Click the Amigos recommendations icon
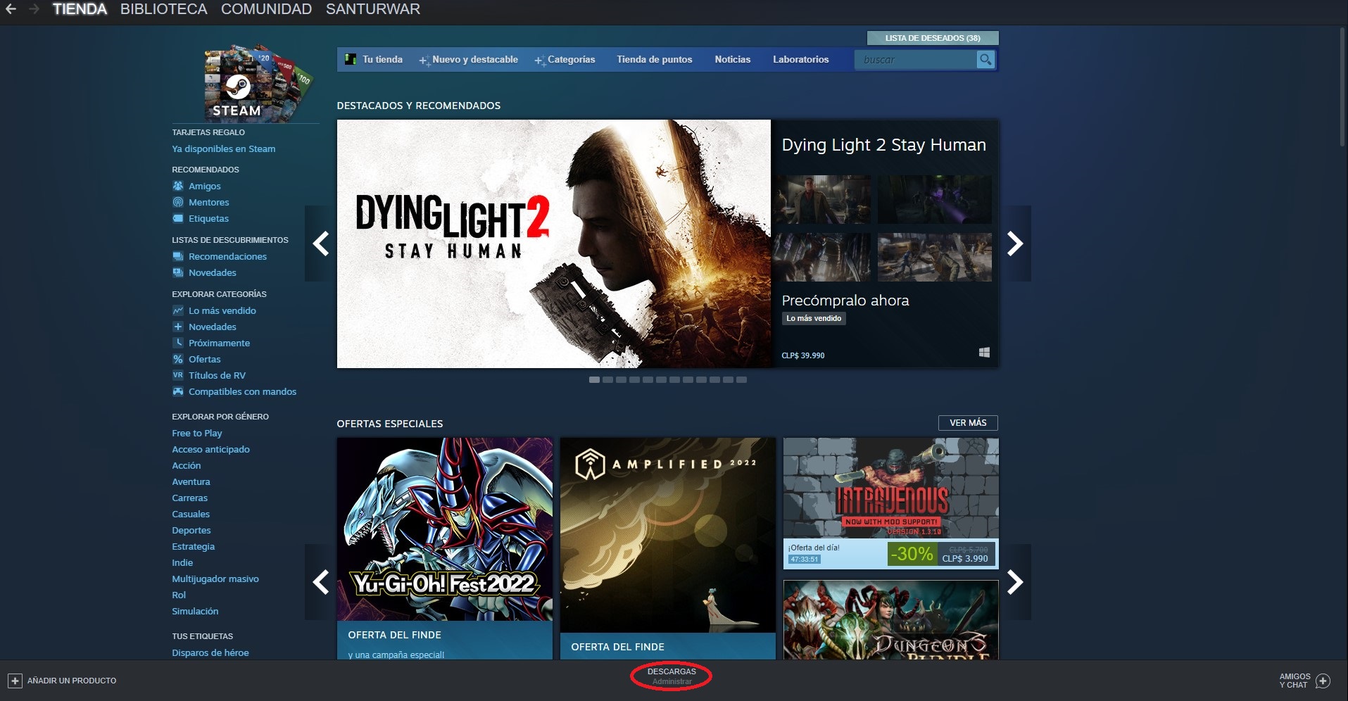Screen dimensions: 1348x701 coord(178,186)
